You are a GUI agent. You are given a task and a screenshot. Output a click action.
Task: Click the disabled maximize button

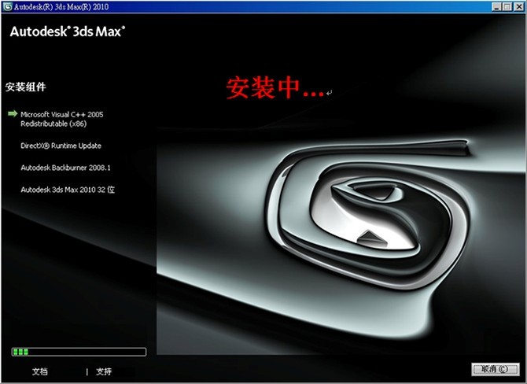point(507,7)
